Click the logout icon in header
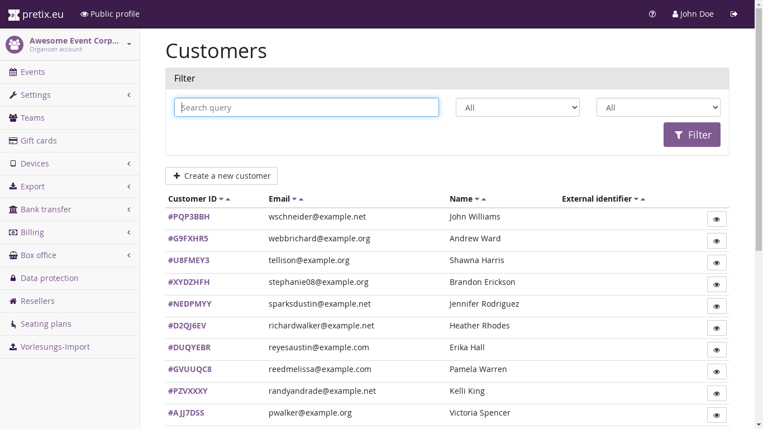The height and width of the screenshot is (429, 763). coord(734,14)
